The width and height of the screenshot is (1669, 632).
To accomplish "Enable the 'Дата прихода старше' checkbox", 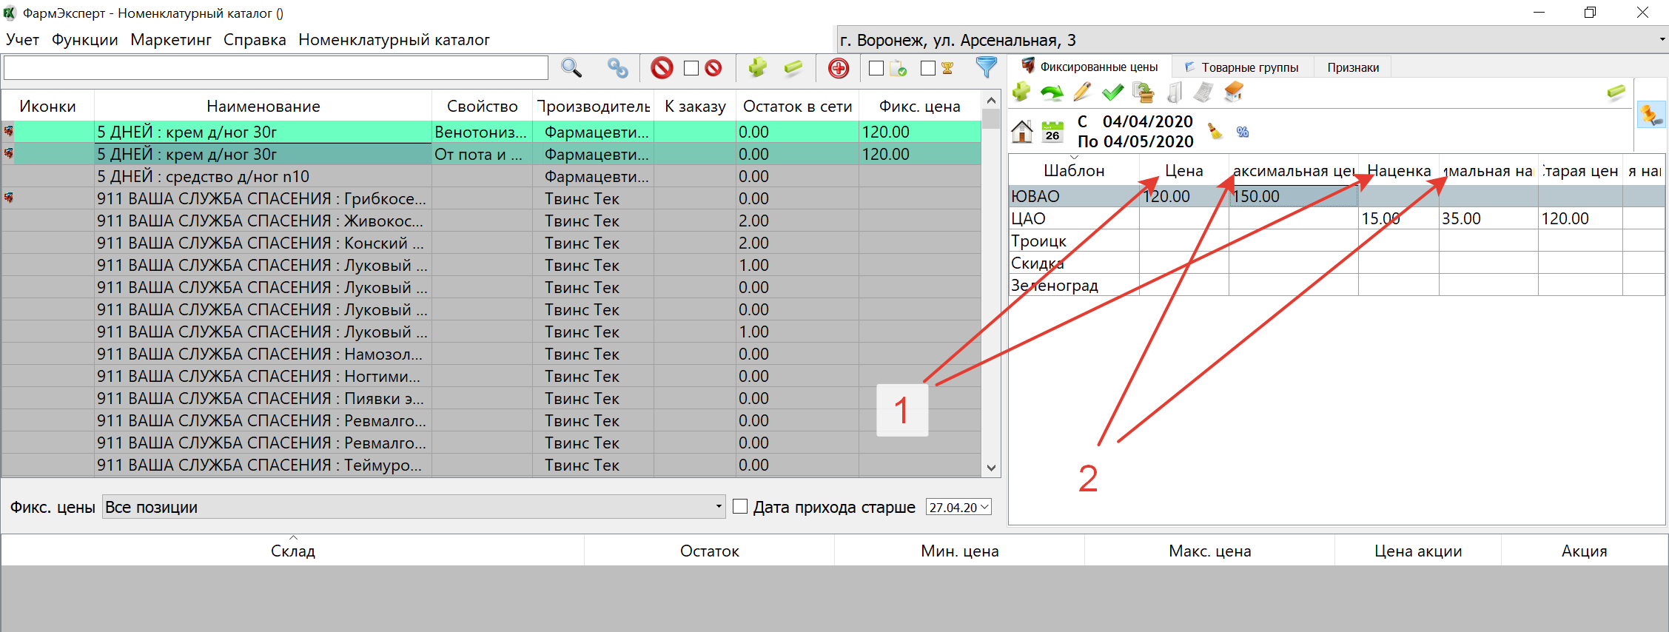I will point(740,506).
